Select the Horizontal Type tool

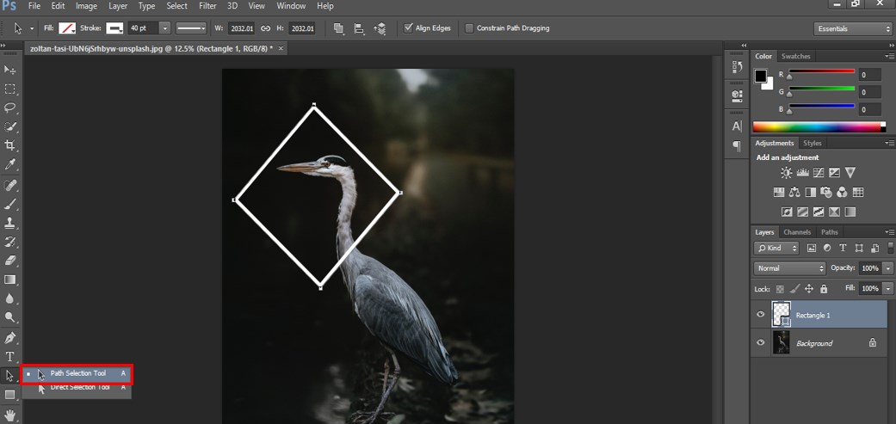pyautogui.click(x=9, y=357)
